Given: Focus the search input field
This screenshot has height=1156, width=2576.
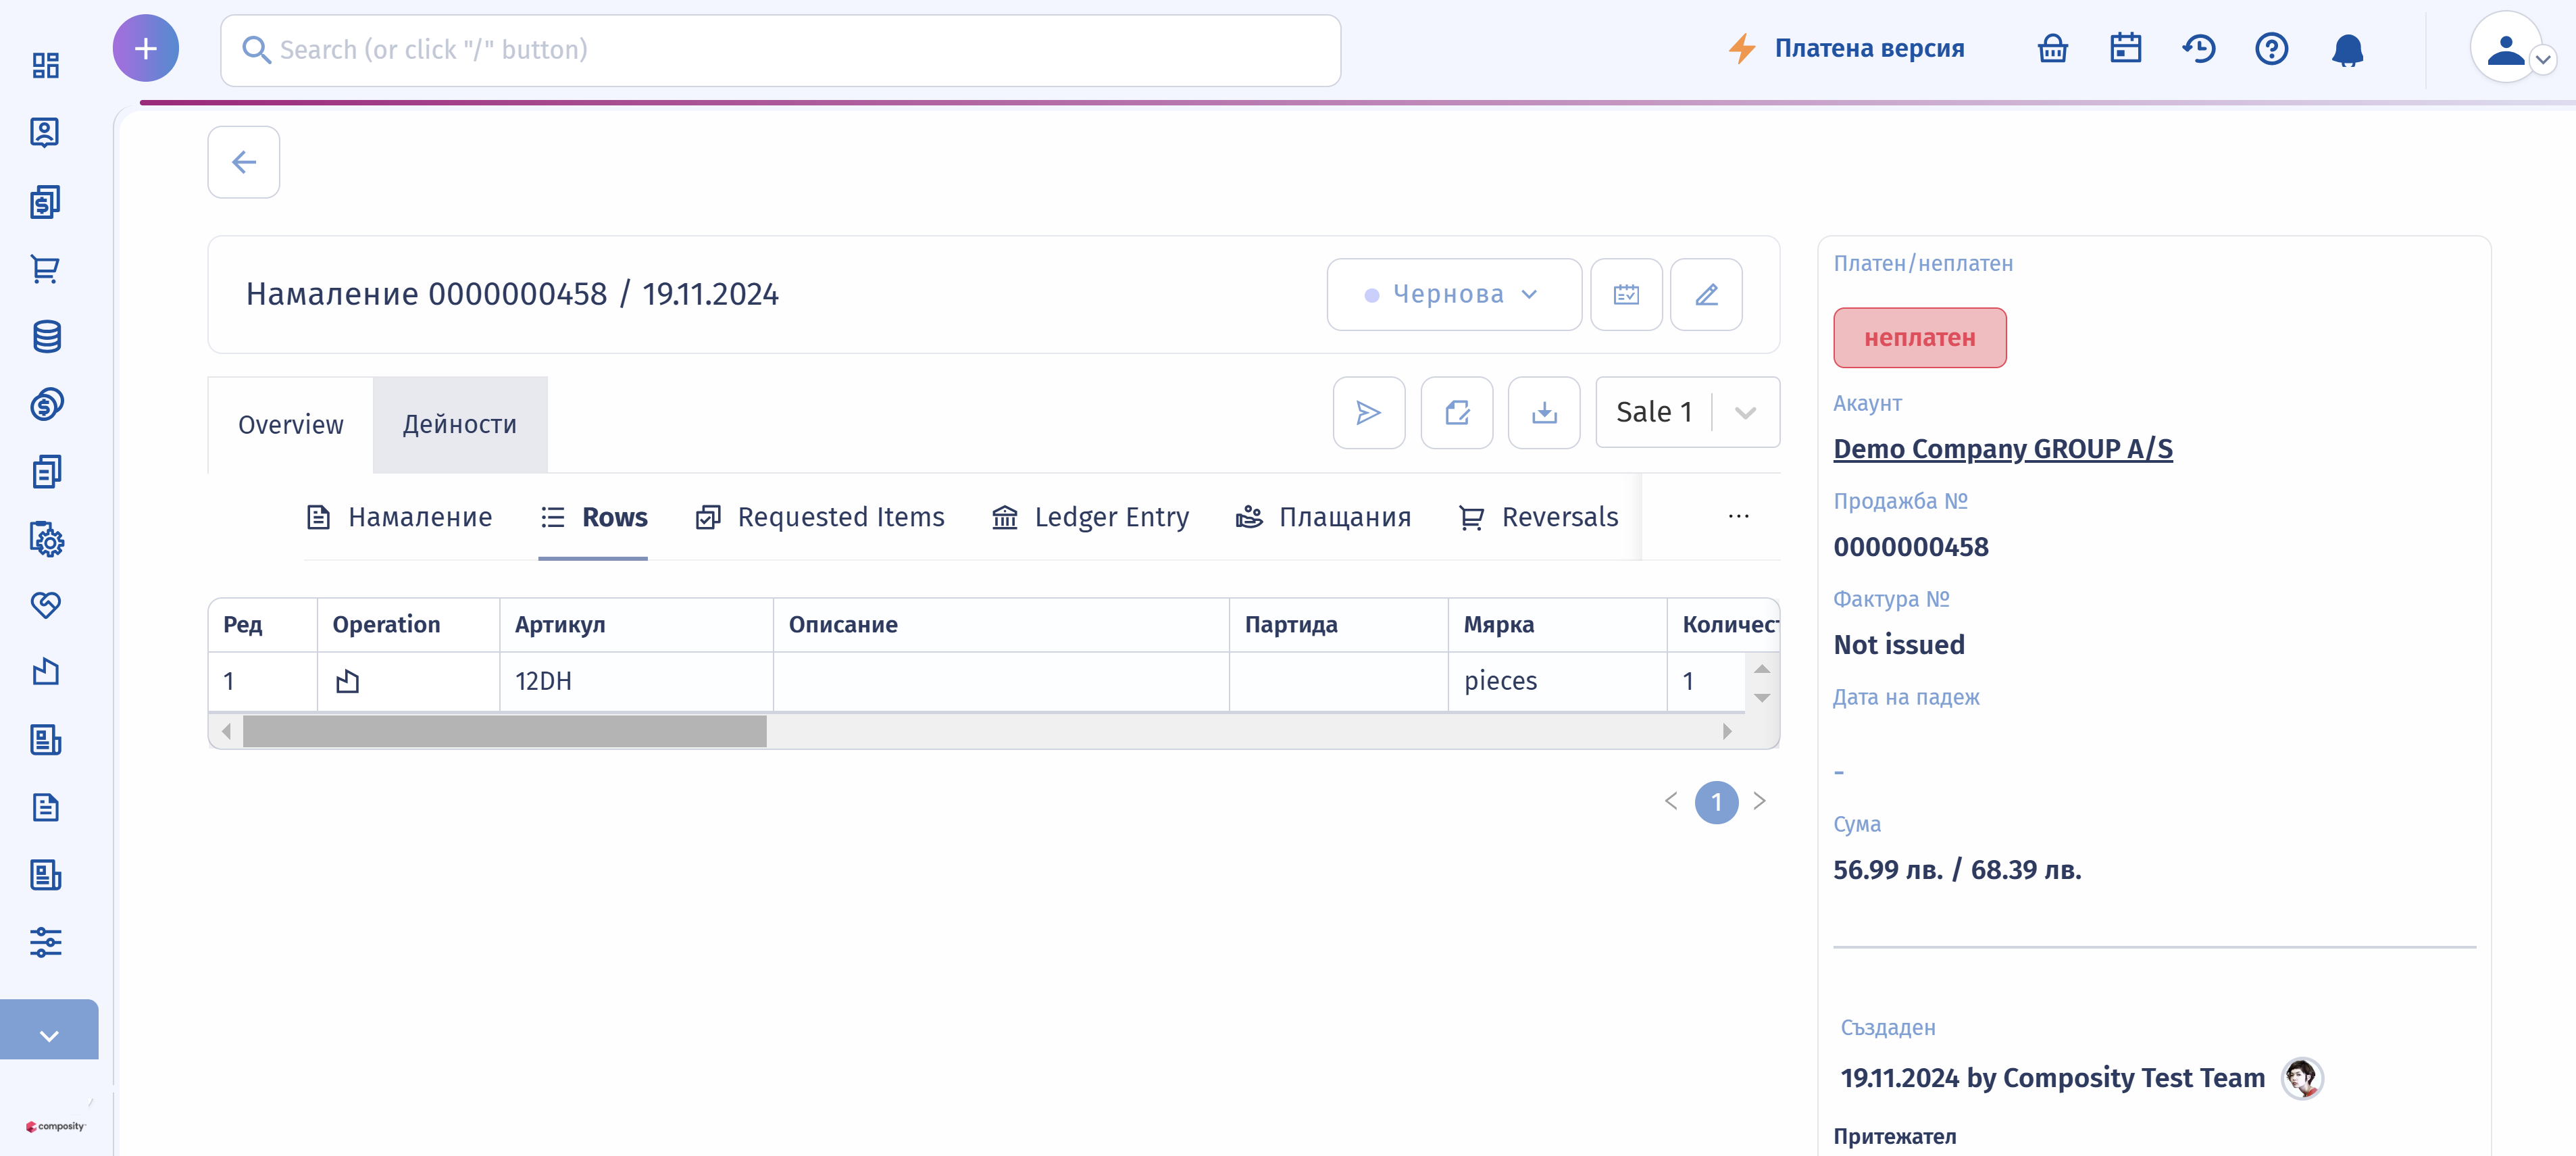Looking at the screenshot, I should point(781,50).
